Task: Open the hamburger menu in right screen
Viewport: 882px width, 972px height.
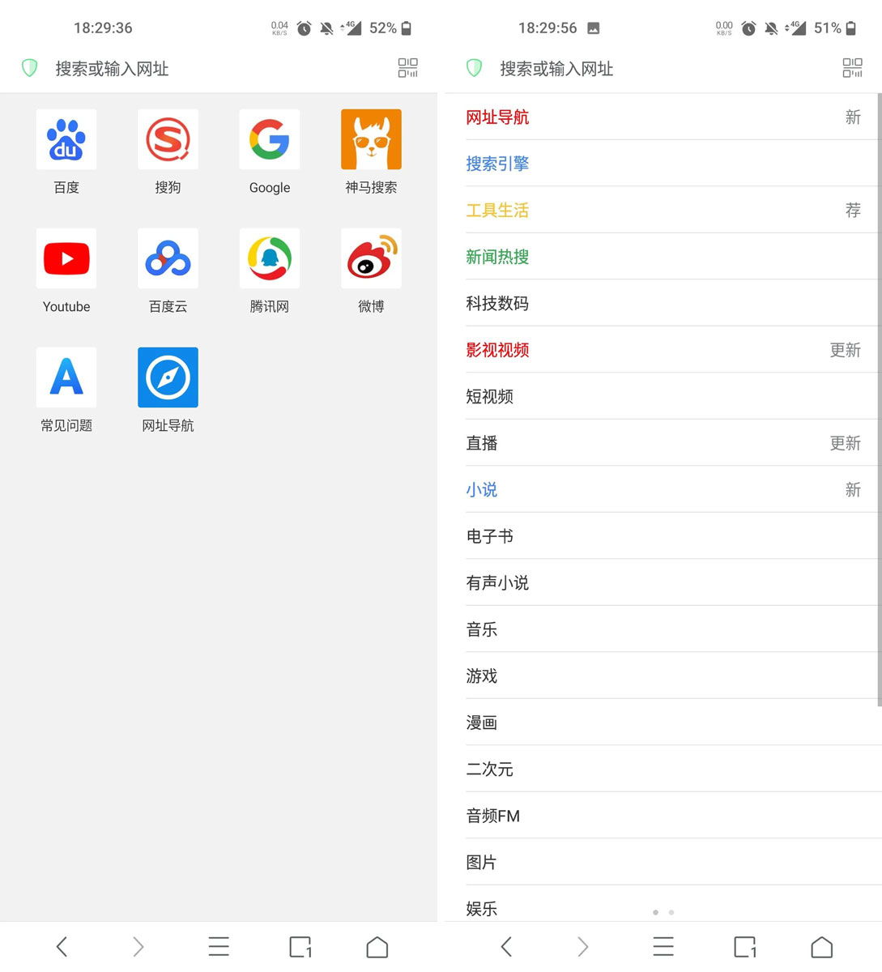Action: [x=663, y=947]
